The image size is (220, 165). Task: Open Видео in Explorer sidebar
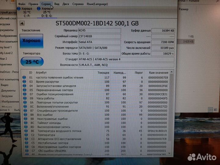[x=5, y=85]
